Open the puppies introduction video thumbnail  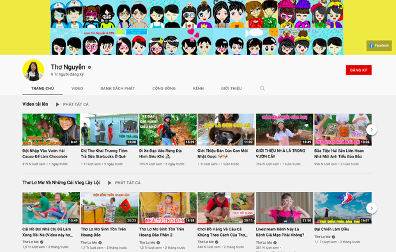coord(226,130)
